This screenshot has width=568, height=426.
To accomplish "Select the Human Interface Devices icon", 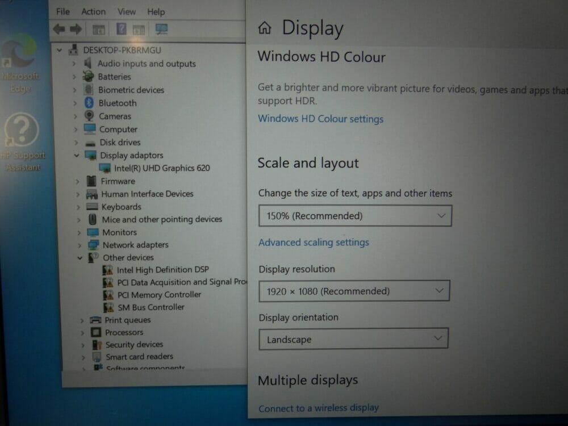I will (x=91, y=194).
